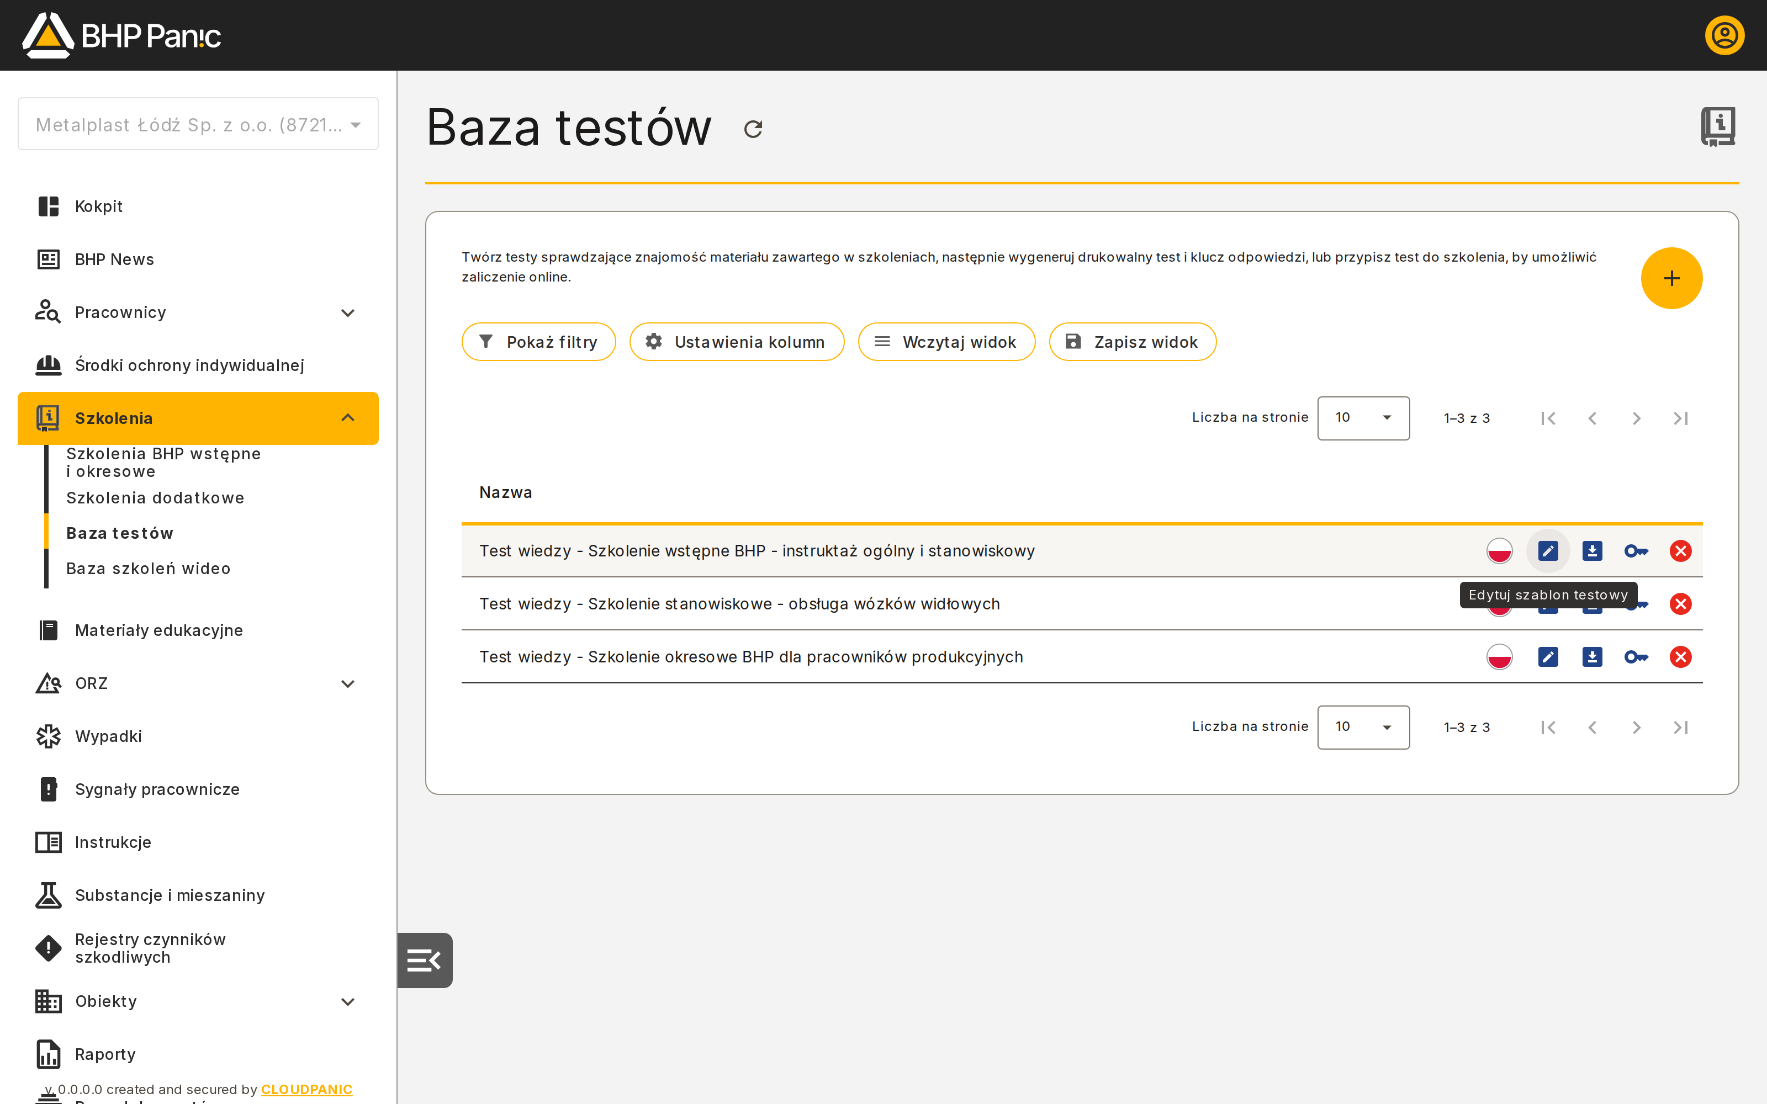Open Szkolenia BHP wstępne i okresowe
Screen dimensions: 1767x1104
163,462
